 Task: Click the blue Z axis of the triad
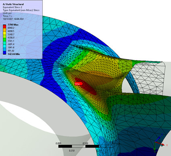point(158,139)
